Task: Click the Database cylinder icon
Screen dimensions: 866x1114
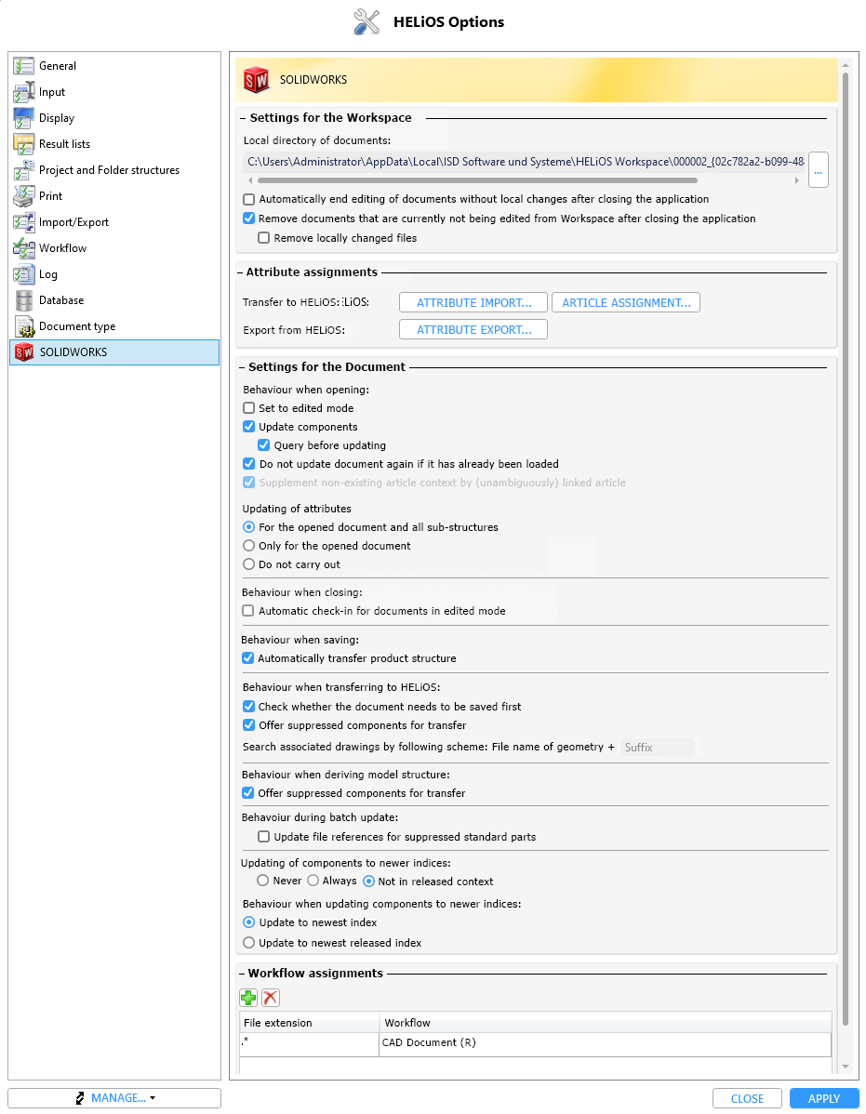Action: click(23, 300)
